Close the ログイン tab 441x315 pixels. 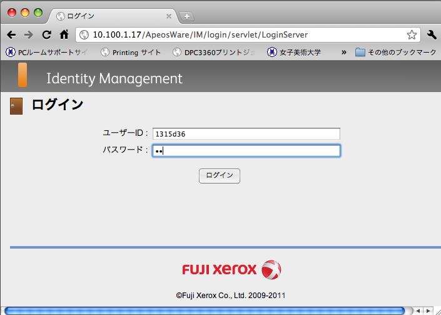point(169,16)
